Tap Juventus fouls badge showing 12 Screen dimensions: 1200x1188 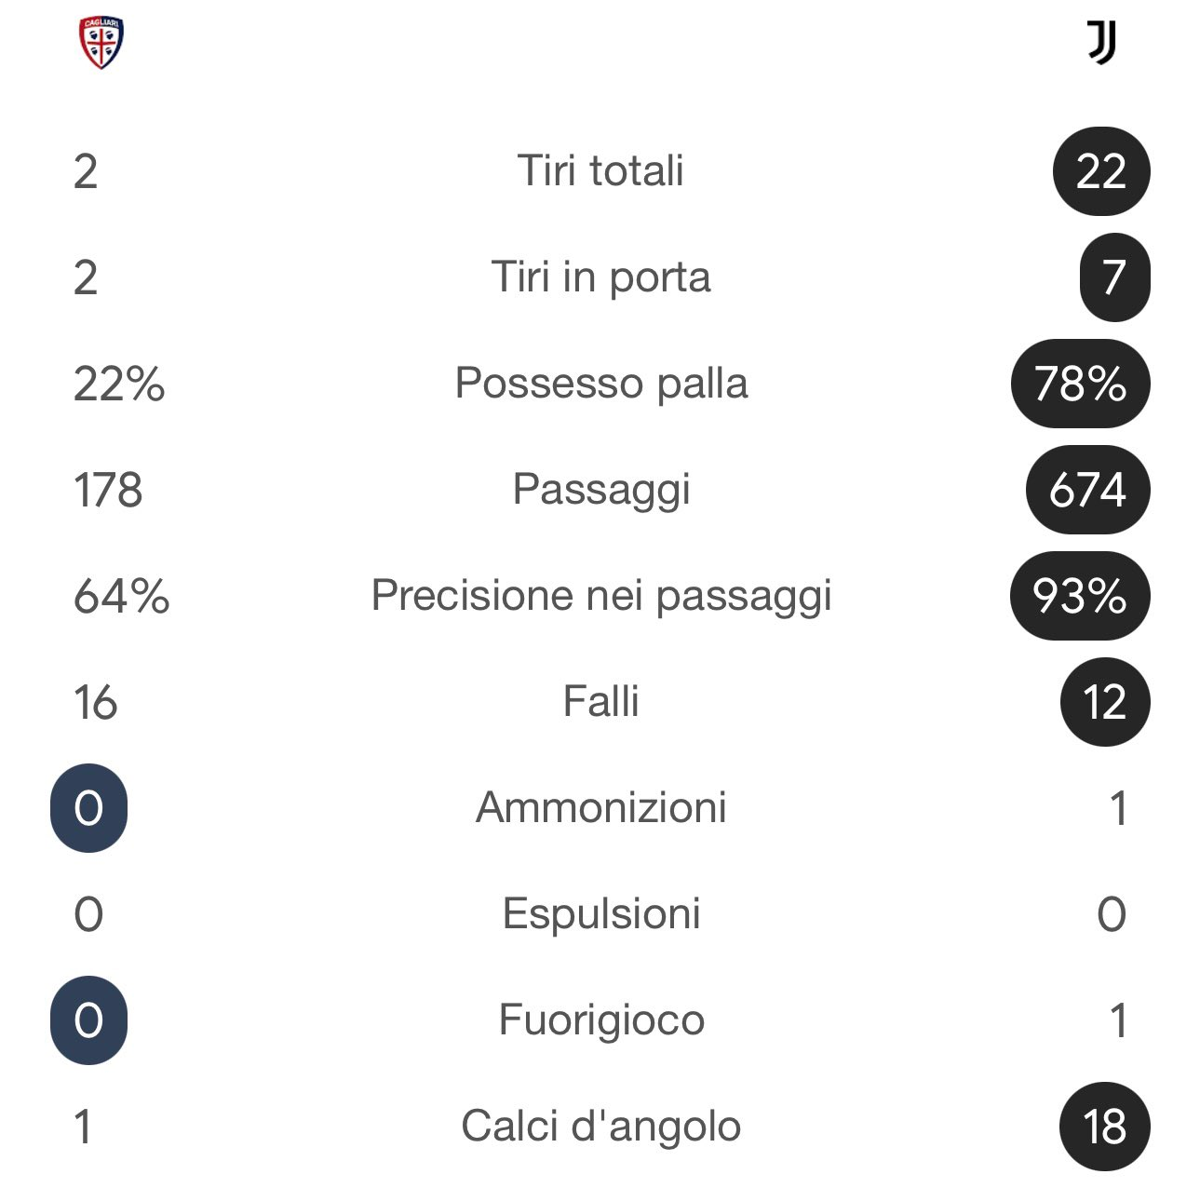[1105, 702]
